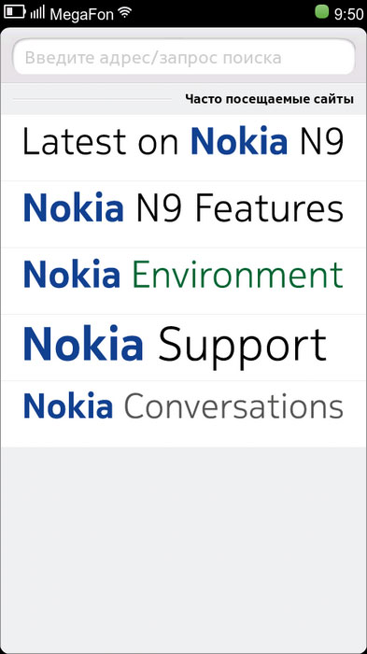
Task: Tap the blue Nokia logo in 'Latest on' entry
Action: pos(239,140)
